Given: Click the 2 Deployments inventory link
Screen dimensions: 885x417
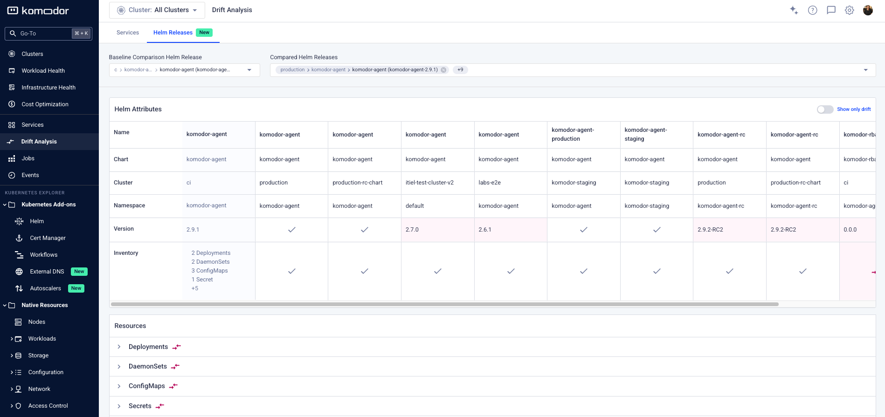Looking at the screenshot, I should click(211, 253).
